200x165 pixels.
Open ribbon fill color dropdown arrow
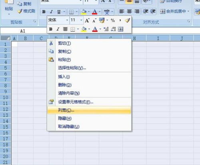click(x=89, y=12)
